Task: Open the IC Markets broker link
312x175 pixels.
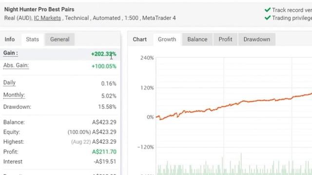Action: click(47, 18)
